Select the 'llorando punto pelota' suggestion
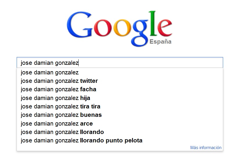Image resolution: width=238 pixels, height=161 pixels. tap(120, 140)
